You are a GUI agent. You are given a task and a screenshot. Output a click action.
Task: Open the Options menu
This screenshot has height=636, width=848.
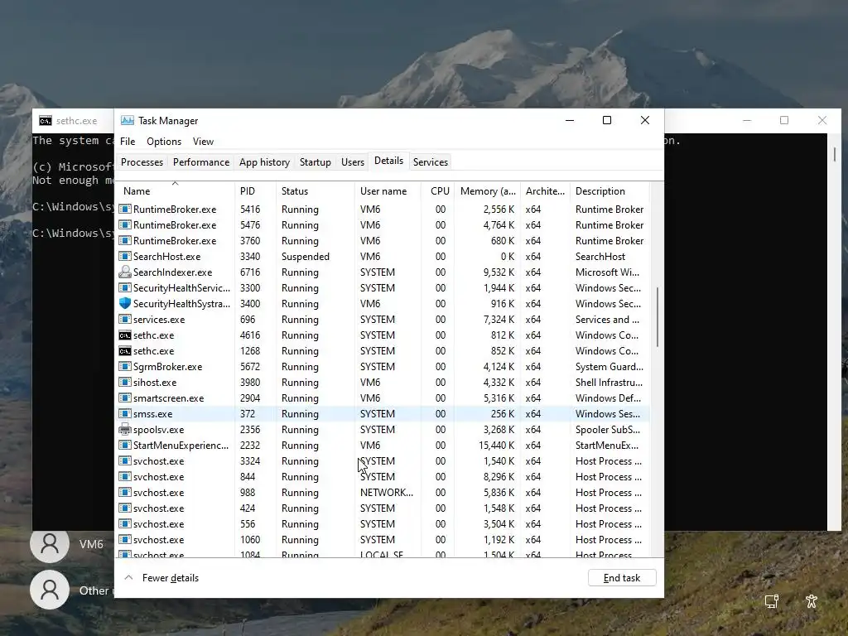[164, 141]
